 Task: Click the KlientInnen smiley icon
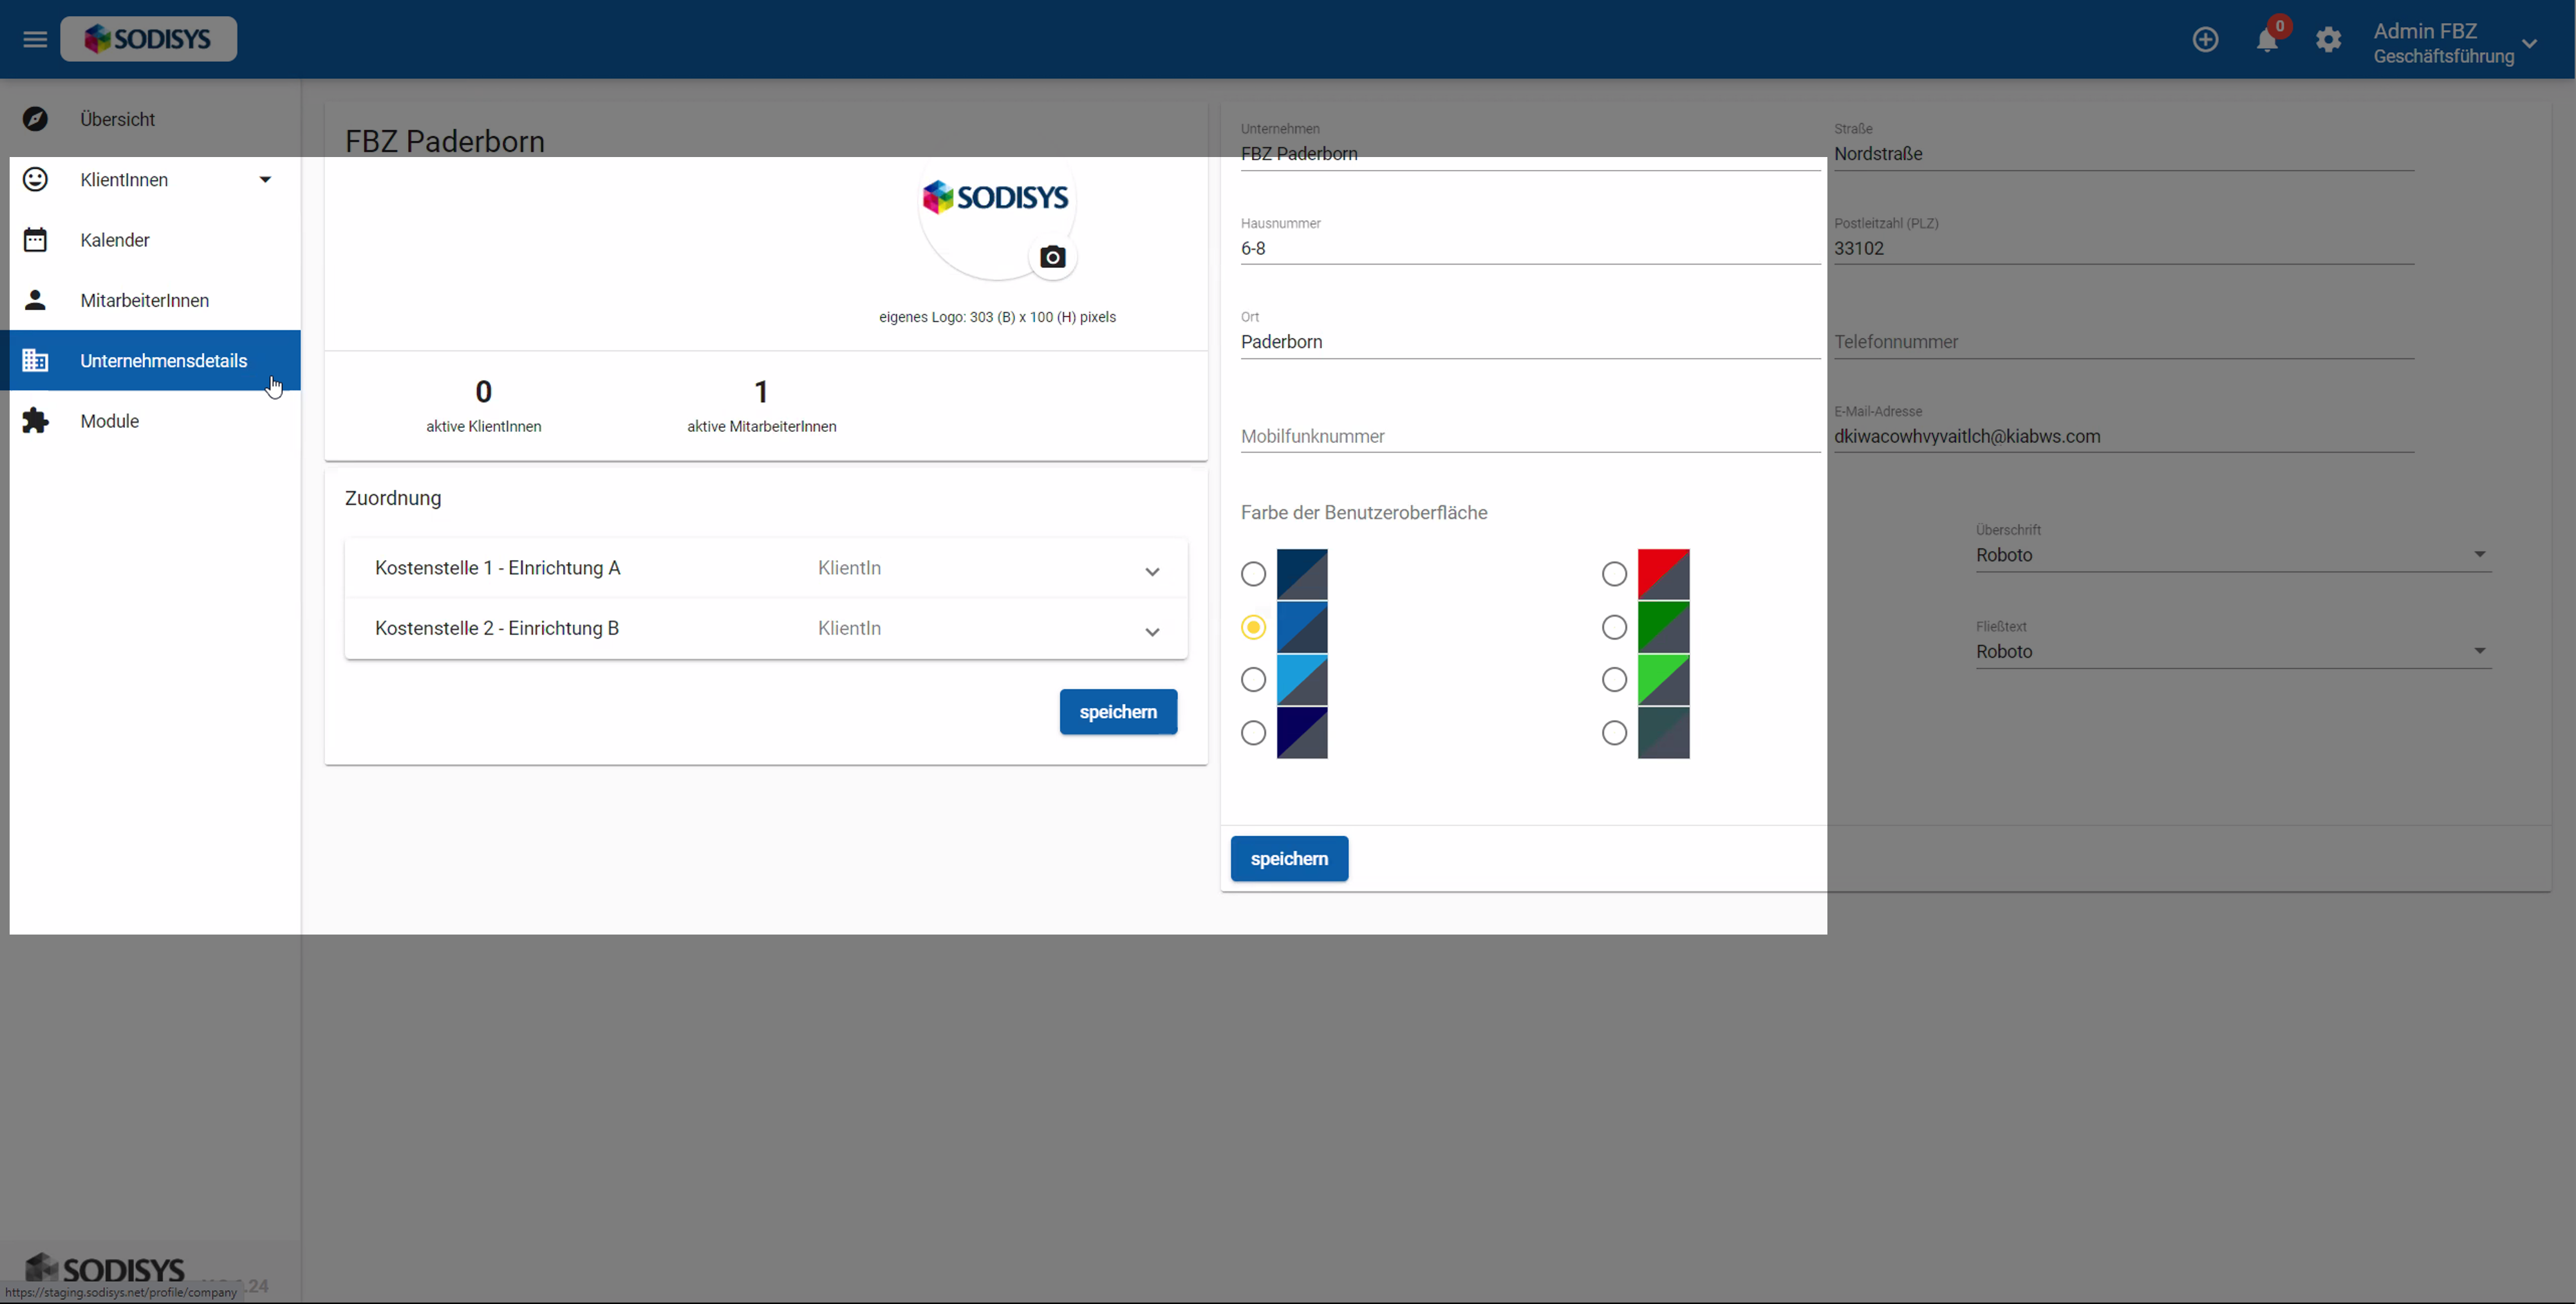pyautogui.click(x=35, y=179)
